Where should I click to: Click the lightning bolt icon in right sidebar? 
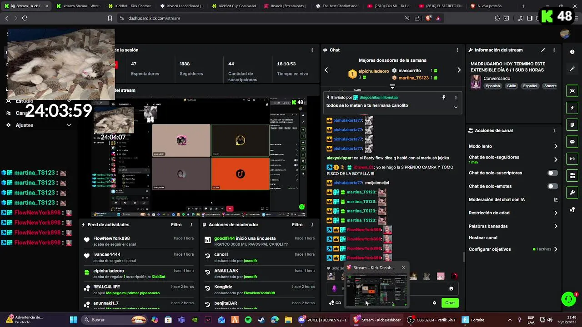[x=572, y=108]
